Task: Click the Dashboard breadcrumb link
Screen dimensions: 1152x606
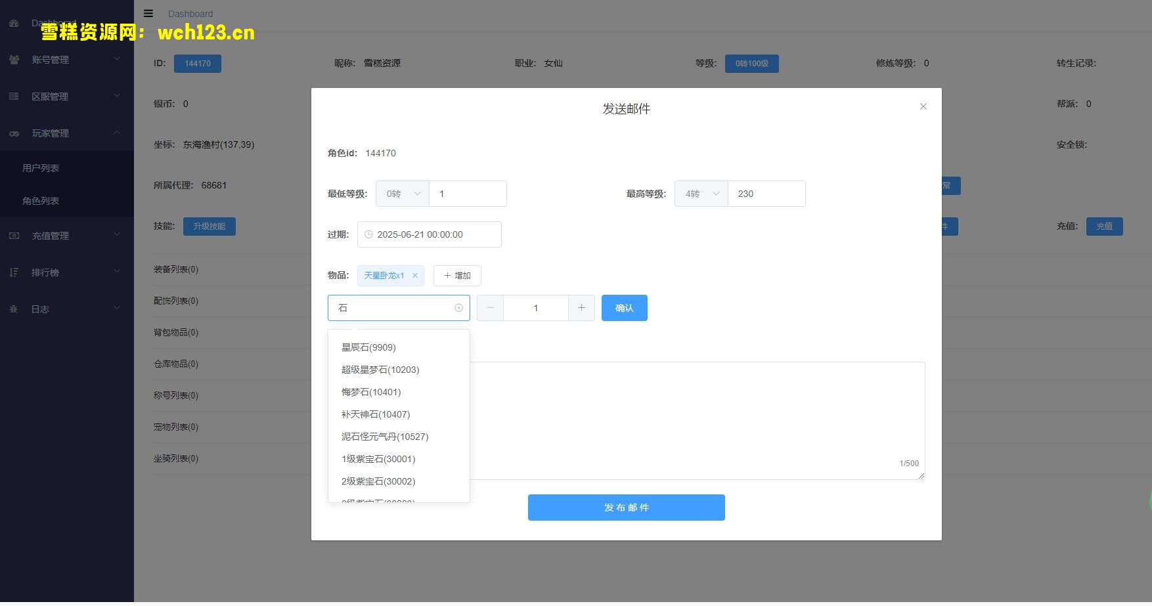Action: click(190, 14)
